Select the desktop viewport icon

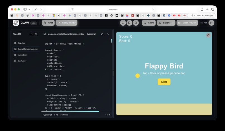[x=123, y=23]
